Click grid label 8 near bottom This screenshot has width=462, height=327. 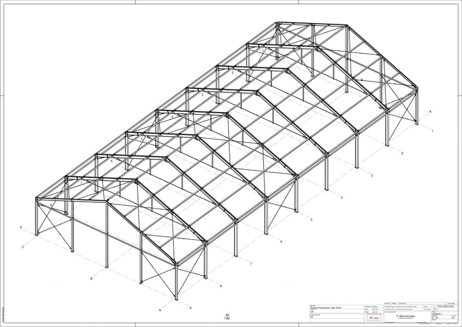221,286
